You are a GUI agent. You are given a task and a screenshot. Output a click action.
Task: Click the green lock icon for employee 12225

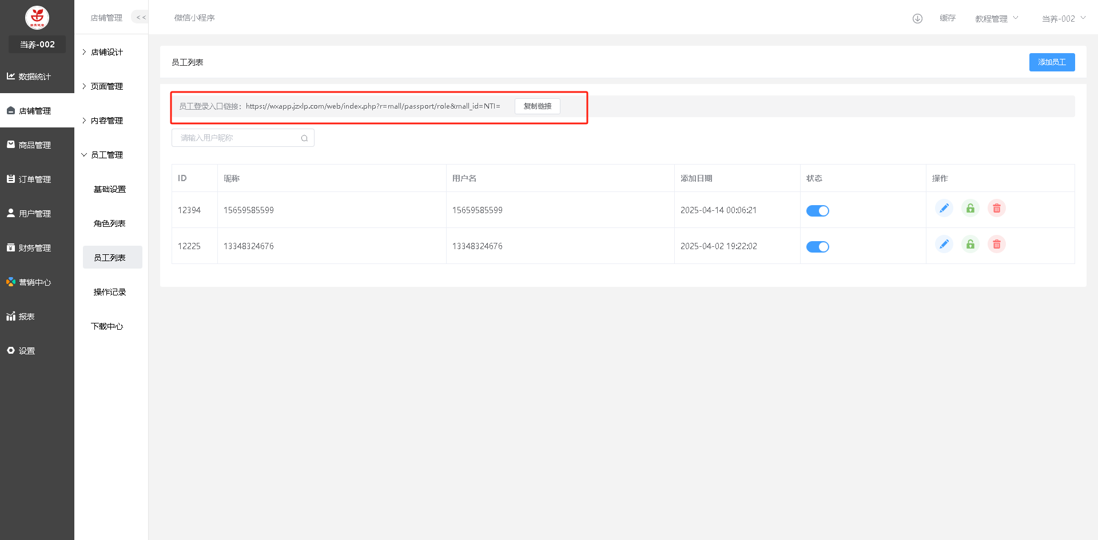(x=970, y=245)
